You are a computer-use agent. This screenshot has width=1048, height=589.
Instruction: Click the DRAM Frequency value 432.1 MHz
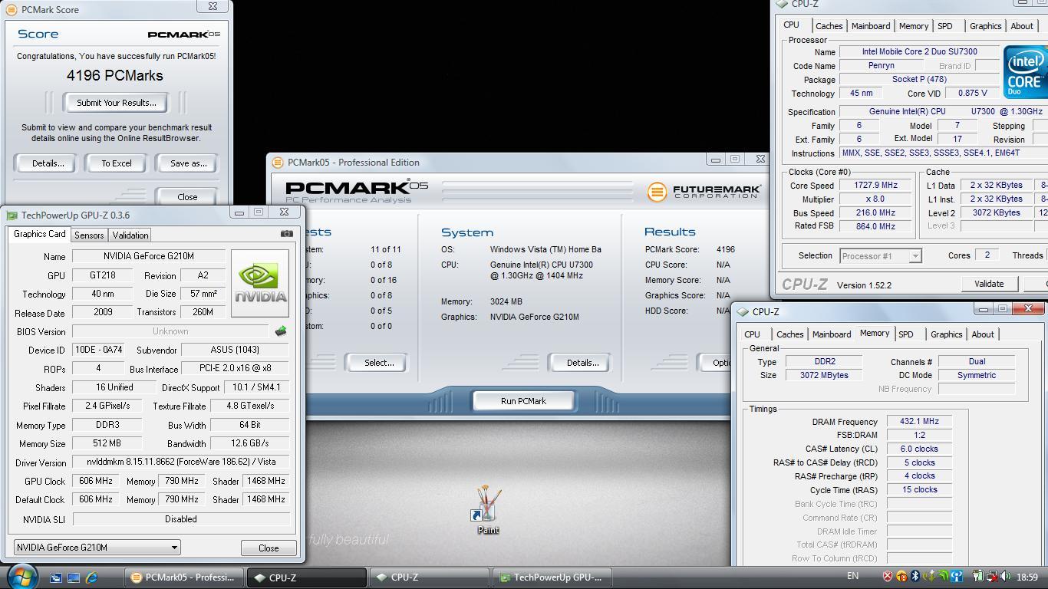coord(919,422)
